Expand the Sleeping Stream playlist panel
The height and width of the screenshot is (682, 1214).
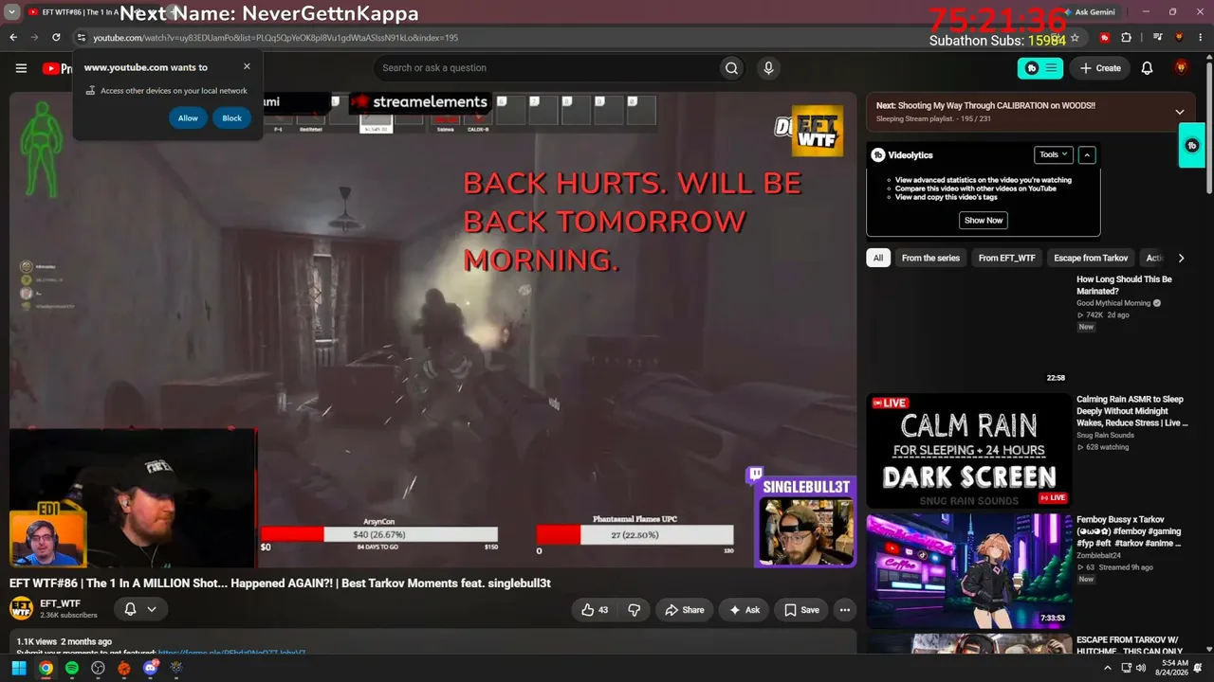pos(1180,112)
